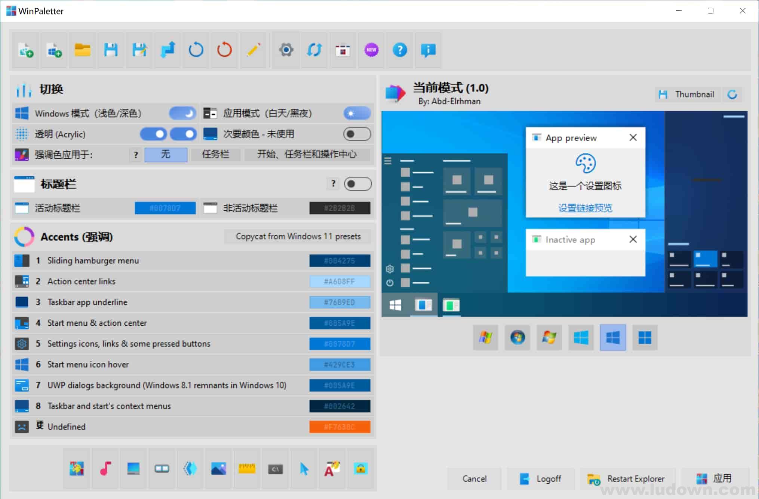Toggle the second Acrylic transparency switch
The width and height of the screenshot is (759, 499).
pos(184,134)
